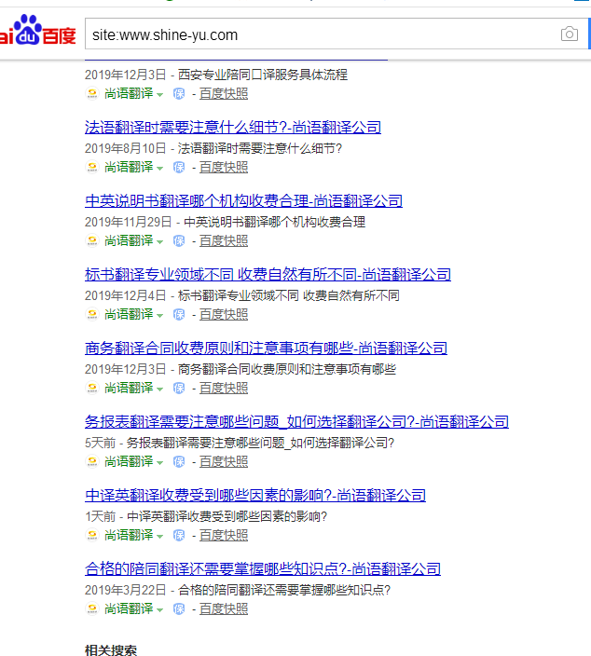591x656 pixels.
Task: Click 保 guarantee badge under 务报表翻译 result
Action: (x=179, y=462)
